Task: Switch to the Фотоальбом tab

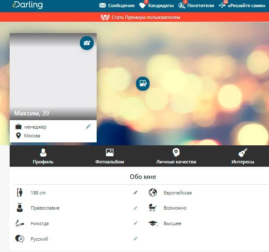Action: point(110,157)
